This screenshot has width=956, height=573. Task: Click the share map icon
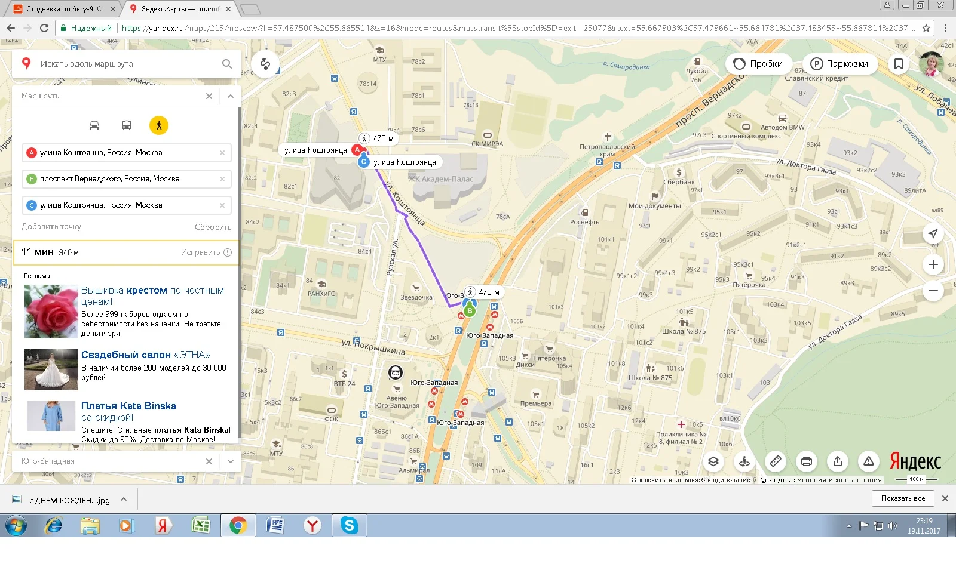[x=838, y=461]
